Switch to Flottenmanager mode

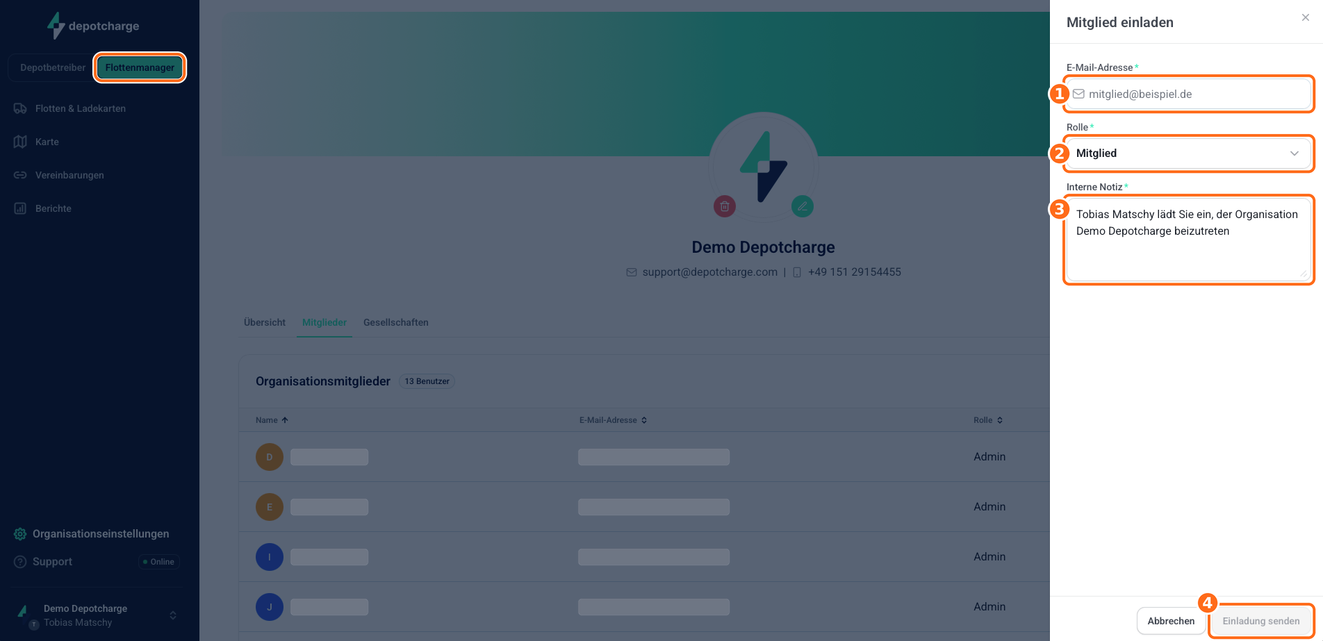pyautogui.click(x=140, y=67)
